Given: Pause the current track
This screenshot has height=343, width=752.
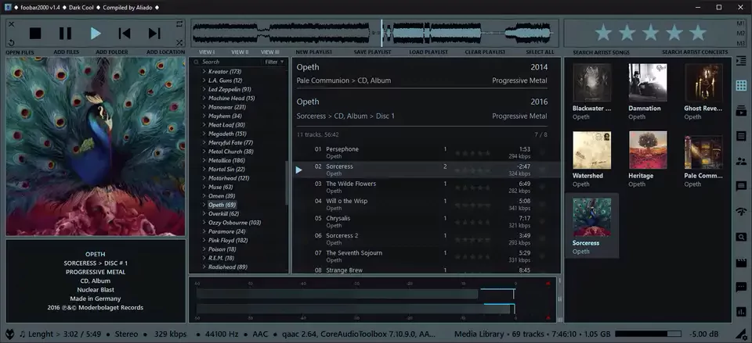Looking at the screenshot, I should [x=65, y=33].
